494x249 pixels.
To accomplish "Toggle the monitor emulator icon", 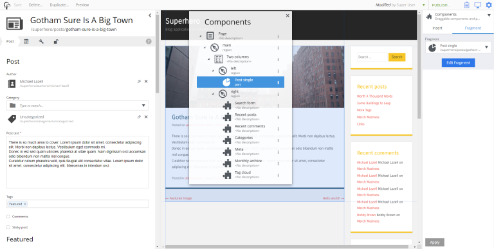I will 478,5.
